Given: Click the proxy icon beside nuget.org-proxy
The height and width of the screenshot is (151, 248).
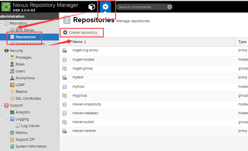Looking at the screenshot, I should click(65, 50).
